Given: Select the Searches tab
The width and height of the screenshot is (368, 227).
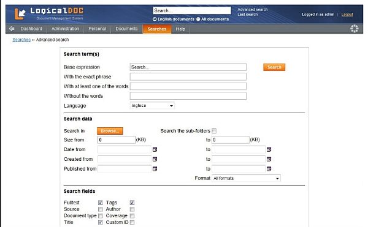Looking at the screenshot, I should (x=157, y=29).
